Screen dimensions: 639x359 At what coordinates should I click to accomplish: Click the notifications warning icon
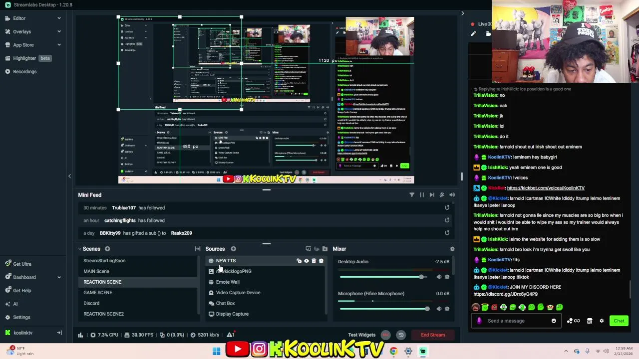231,335
